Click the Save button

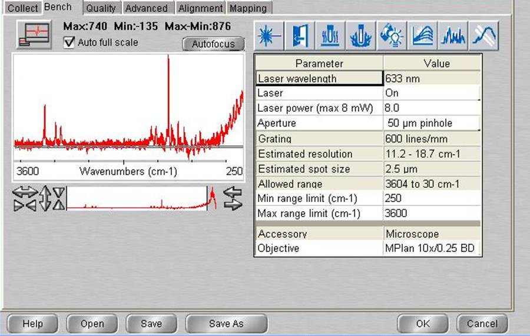[x=151, y=324]
